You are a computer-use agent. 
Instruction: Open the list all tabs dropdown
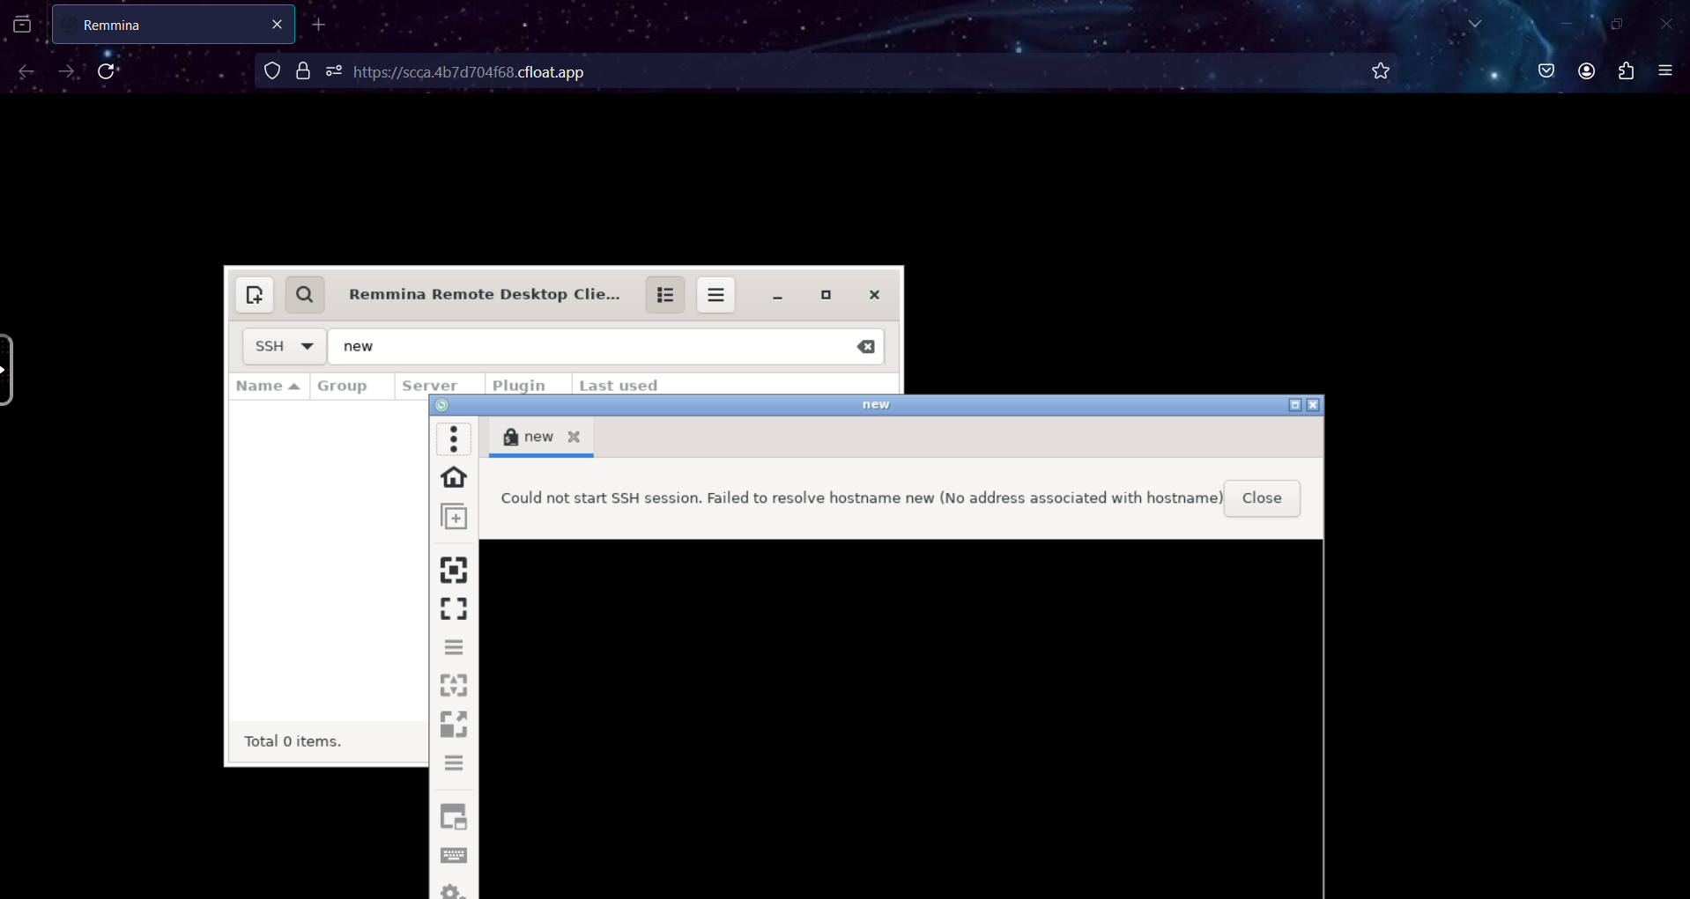point(1475,24)
